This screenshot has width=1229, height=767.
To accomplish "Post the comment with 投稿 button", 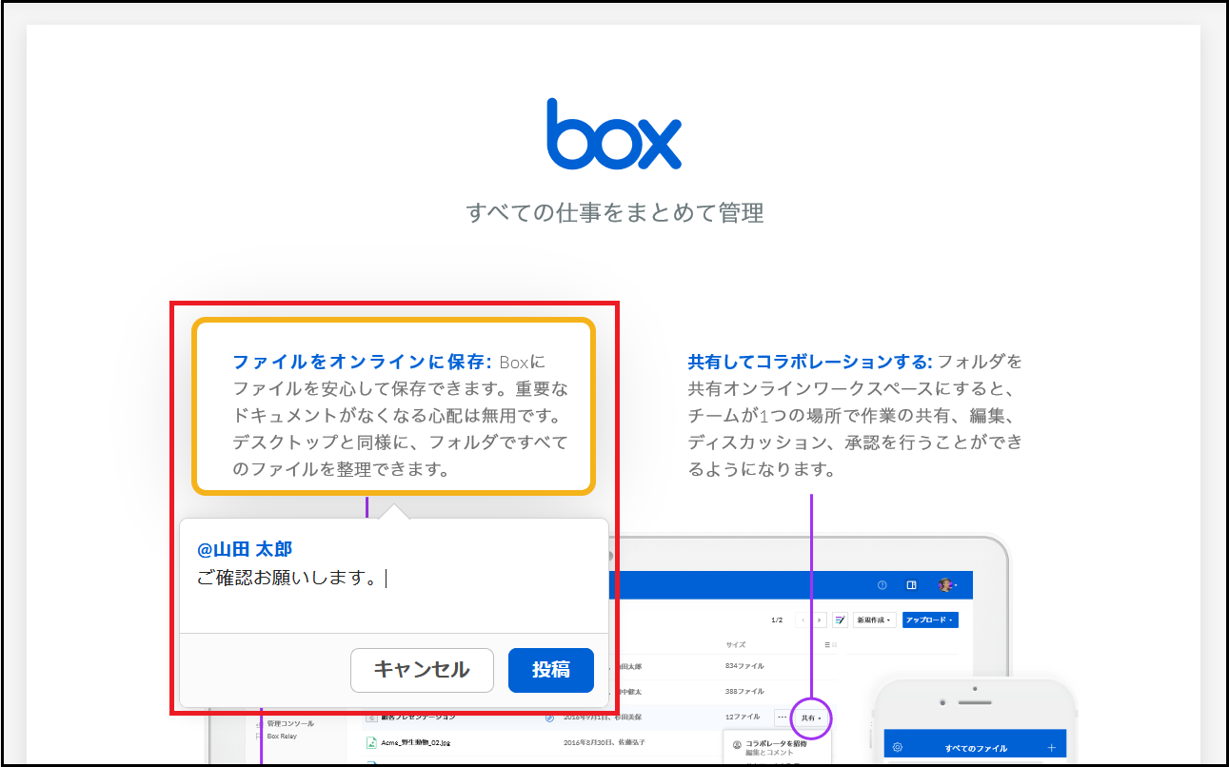I will (551, 670).
